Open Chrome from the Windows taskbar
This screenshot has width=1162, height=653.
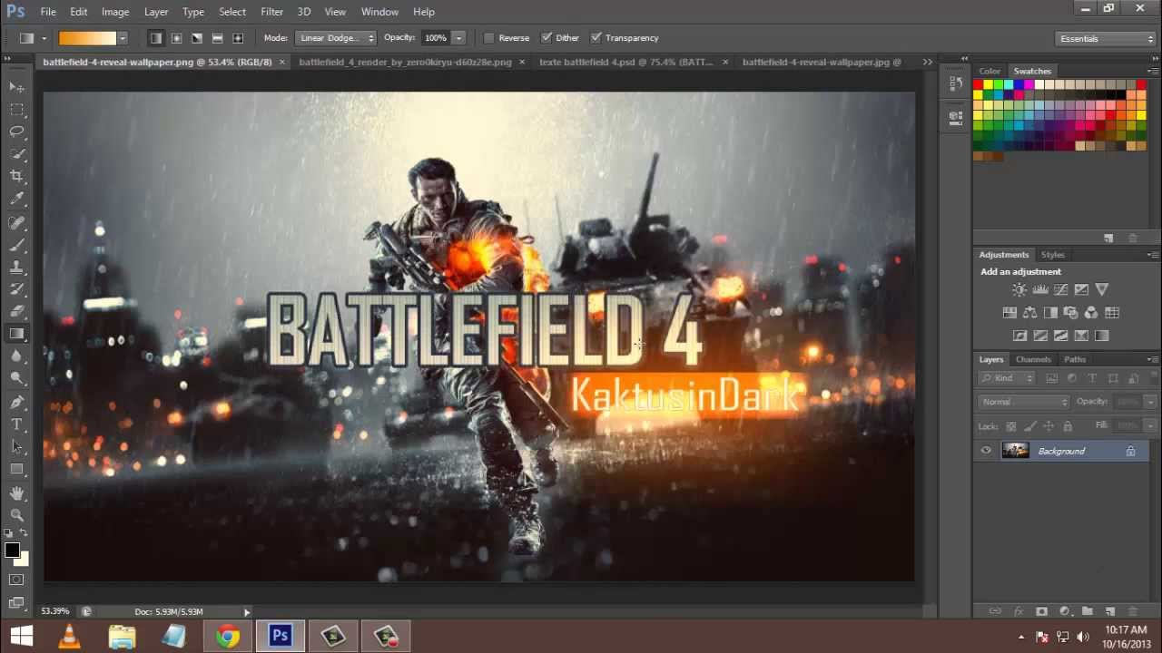[x=228, y=637]
